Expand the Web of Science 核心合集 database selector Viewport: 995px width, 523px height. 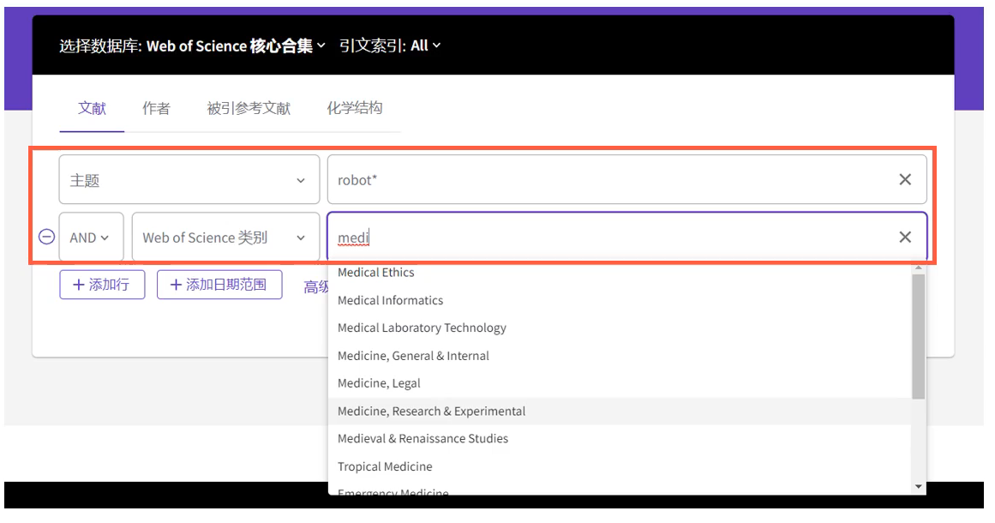(x=321, y=45)
